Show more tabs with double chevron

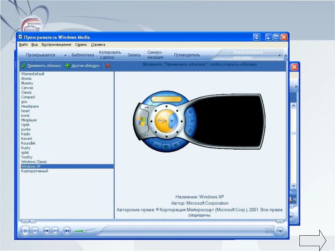click(x=286, y=55)
